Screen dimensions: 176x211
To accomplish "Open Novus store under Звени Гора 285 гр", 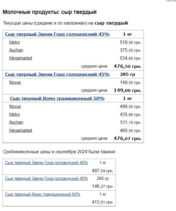I will pos(15,82).
